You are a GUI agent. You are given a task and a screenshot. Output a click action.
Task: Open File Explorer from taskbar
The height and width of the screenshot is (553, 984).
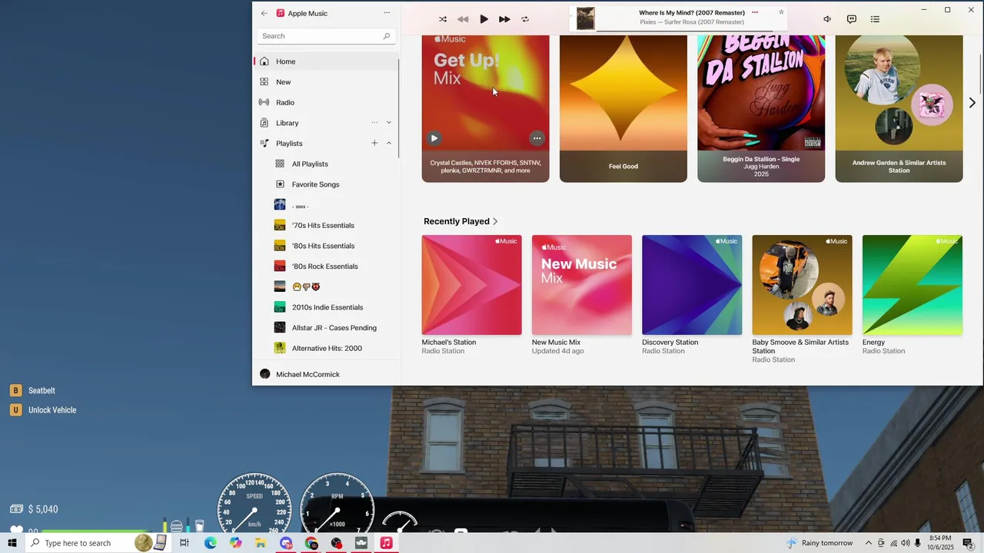coord(261,543)
